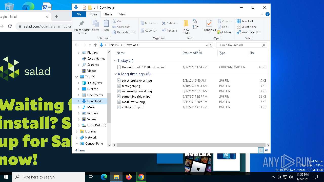The image size is (324, 182).
Task: Open the address bar history dropdown
Action: point(207,45)
